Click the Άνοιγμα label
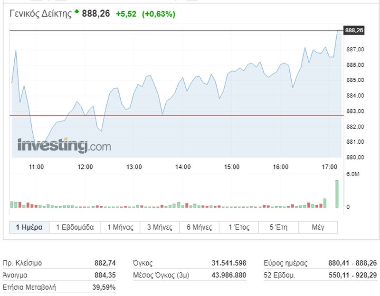Viewport: 380px width, 296px height. [x=15, y=275]
